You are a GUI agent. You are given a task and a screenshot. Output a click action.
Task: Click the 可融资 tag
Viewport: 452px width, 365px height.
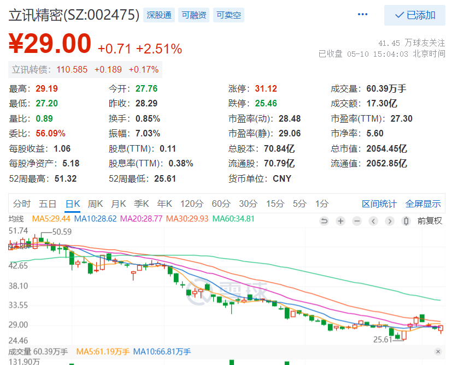[193, 15]
